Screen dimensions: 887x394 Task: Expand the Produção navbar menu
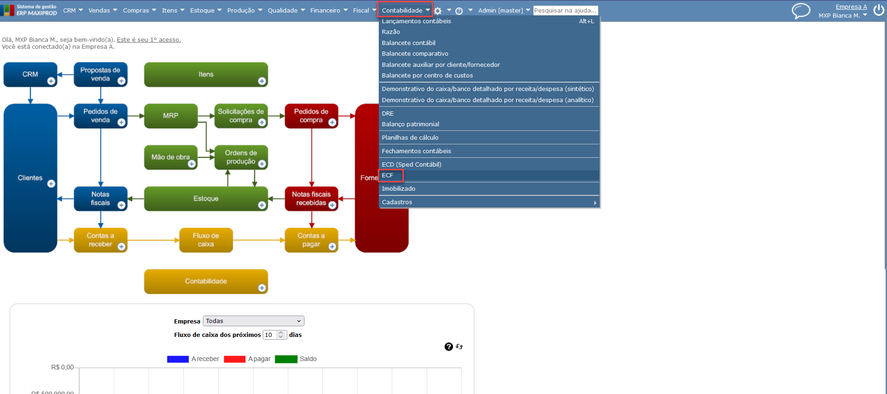coord(245,10)
